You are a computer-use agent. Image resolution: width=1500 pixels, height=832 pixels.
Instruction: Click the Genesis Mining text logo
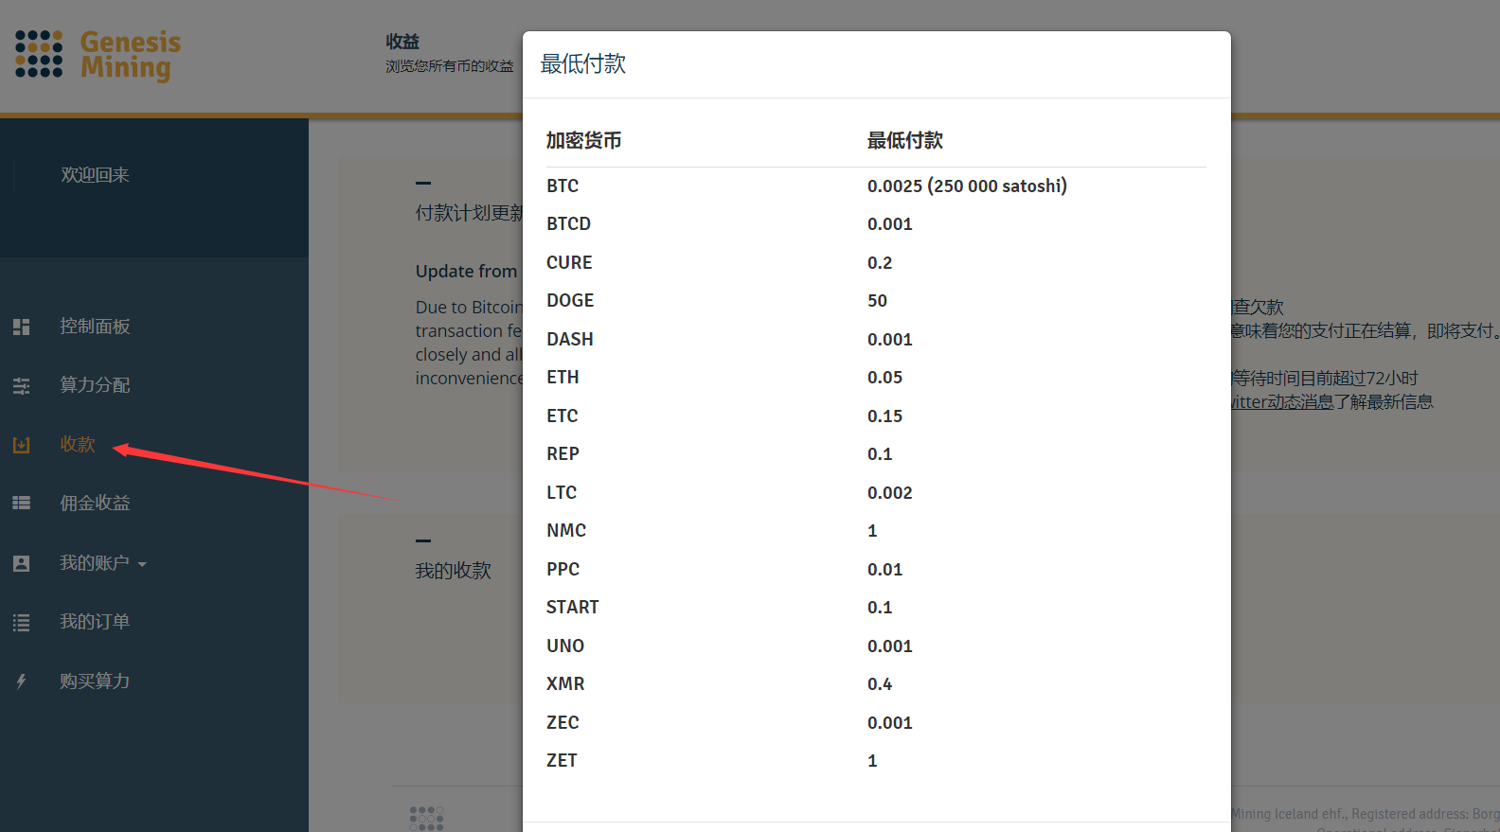(x=130, y=55)
